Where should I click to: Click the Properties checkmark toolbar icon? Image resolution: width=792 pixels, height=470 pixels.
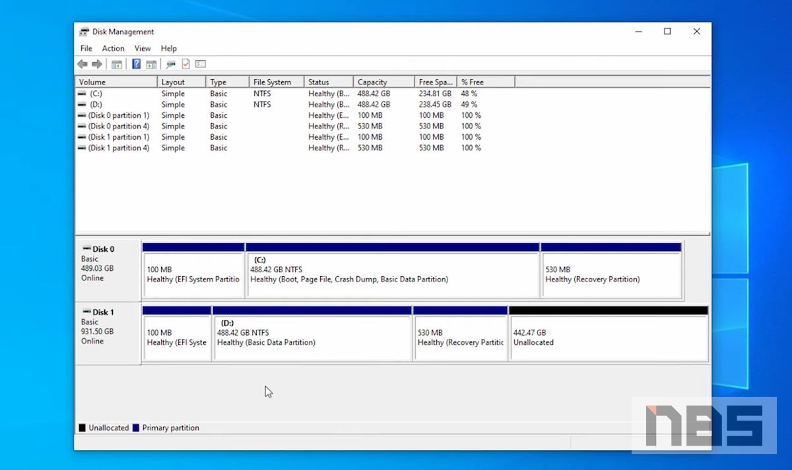[186, 64]
